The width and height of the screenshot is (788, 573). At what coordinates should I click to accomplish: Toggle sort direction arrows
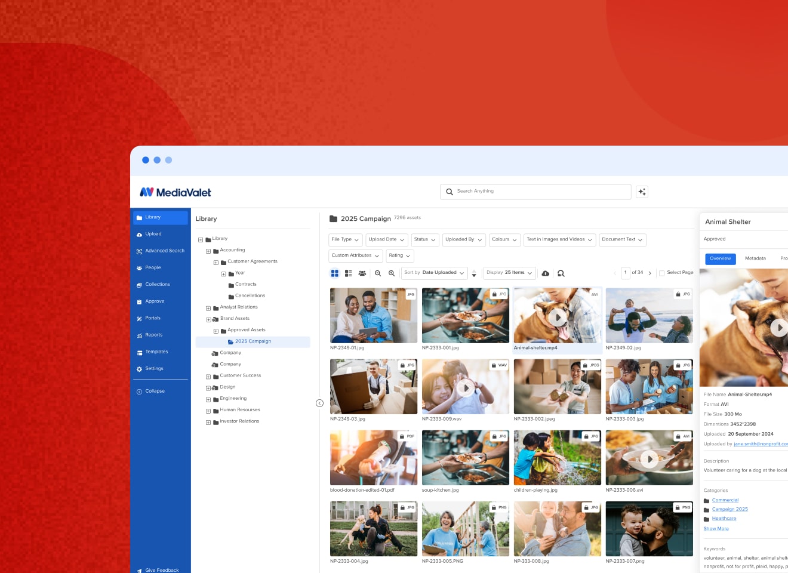coord(474,273)
